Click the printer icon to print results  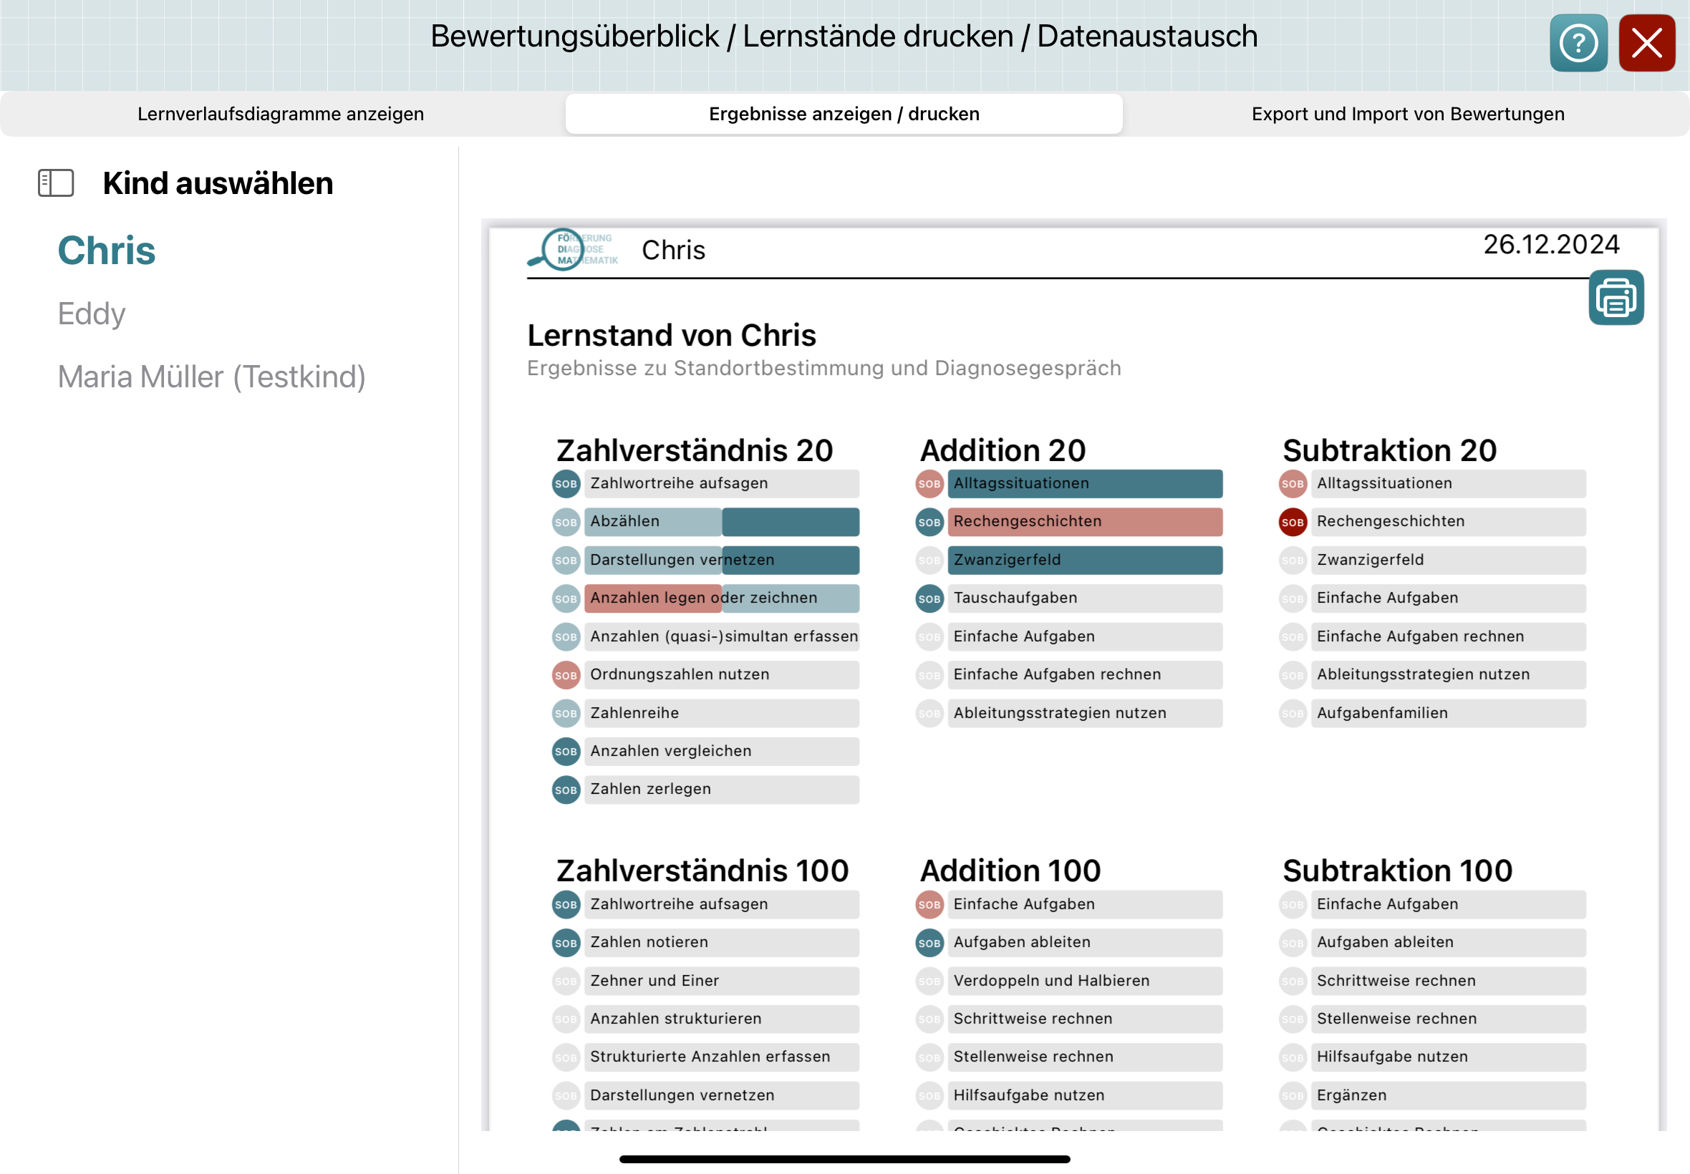coord(1615,298)
